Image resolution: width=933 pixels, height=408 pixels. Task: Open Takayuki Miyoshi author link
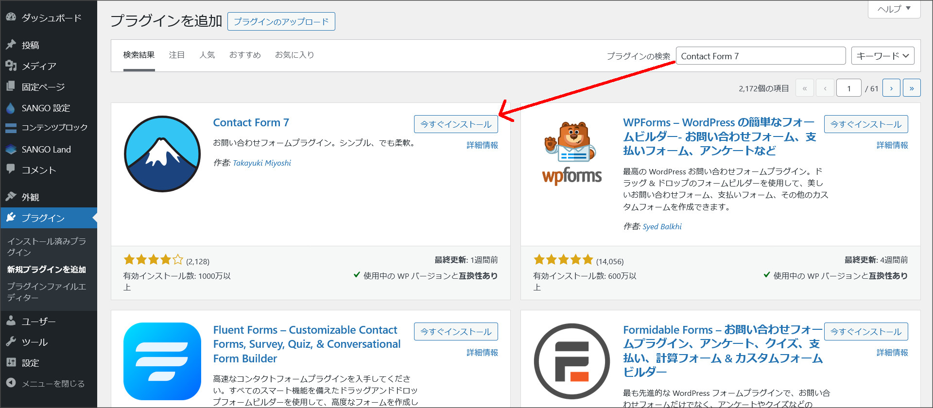(x=262, y=163)
